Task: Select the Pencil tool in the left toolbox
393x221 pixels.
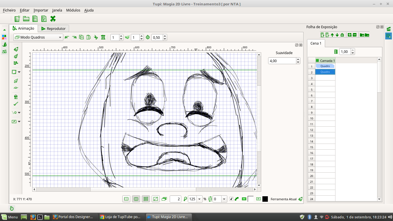Action: (16, 49)
